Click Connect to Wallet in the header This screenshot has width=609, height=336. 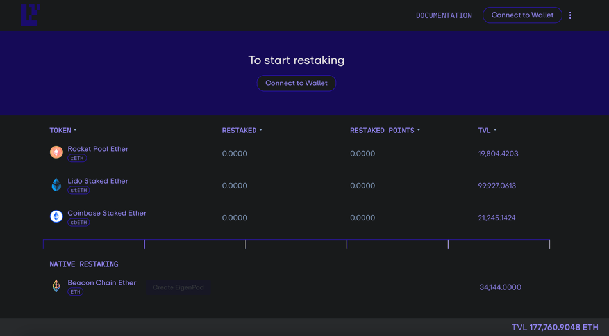click(x=522, y=15)
